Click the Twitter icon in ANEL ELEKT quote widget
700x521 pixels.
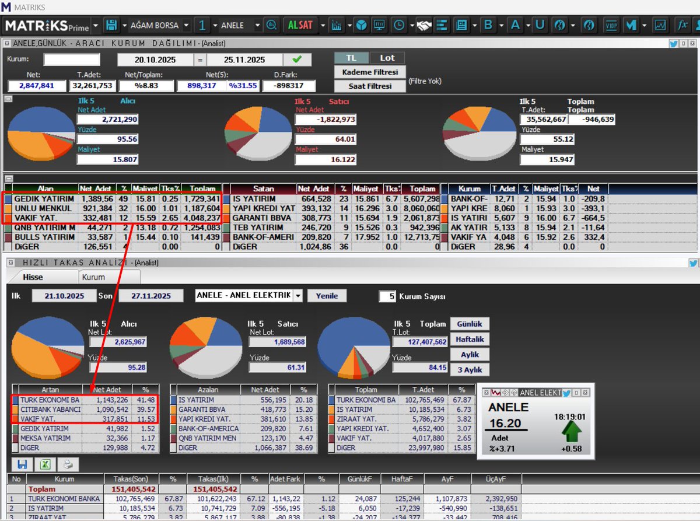[566, 393]
